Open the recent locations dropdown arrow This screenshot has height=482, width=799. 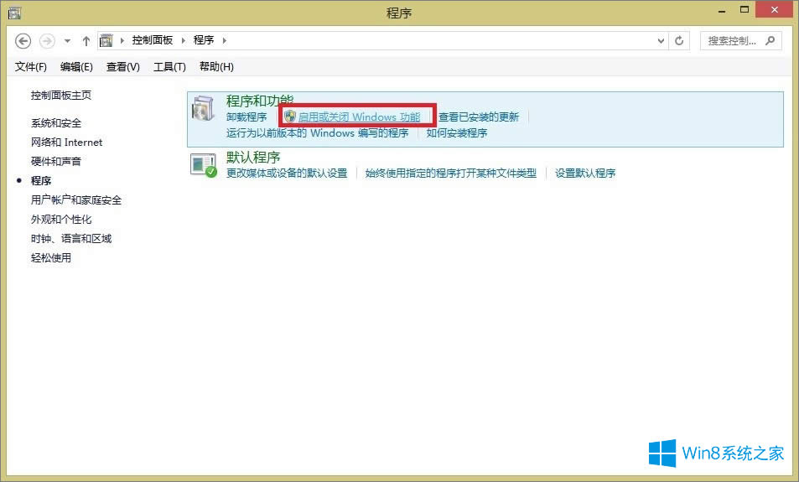point(67,41)
